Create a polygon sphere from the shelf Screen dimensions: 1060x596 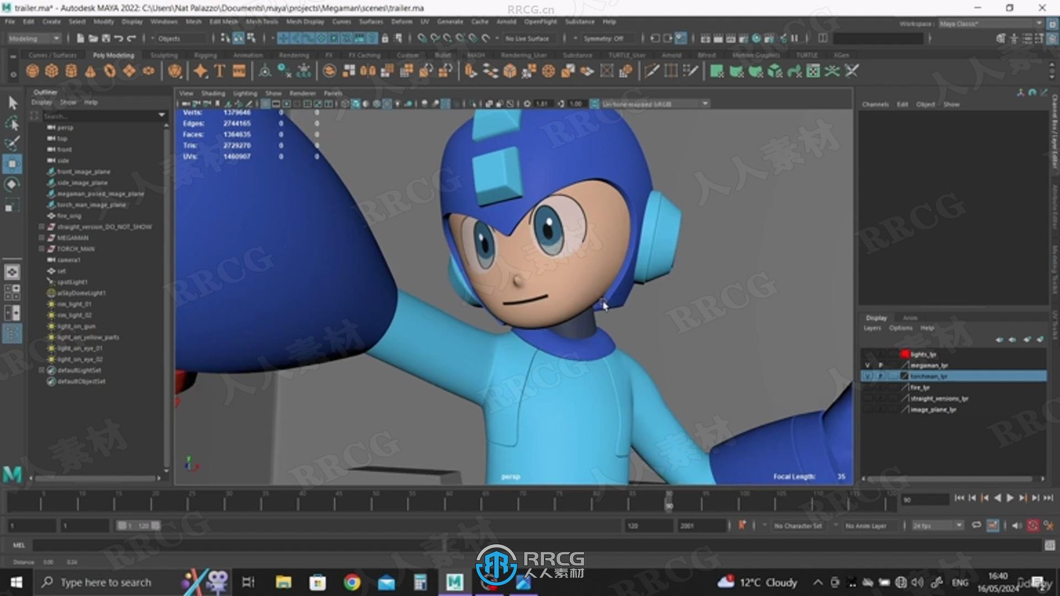[33, 71]
